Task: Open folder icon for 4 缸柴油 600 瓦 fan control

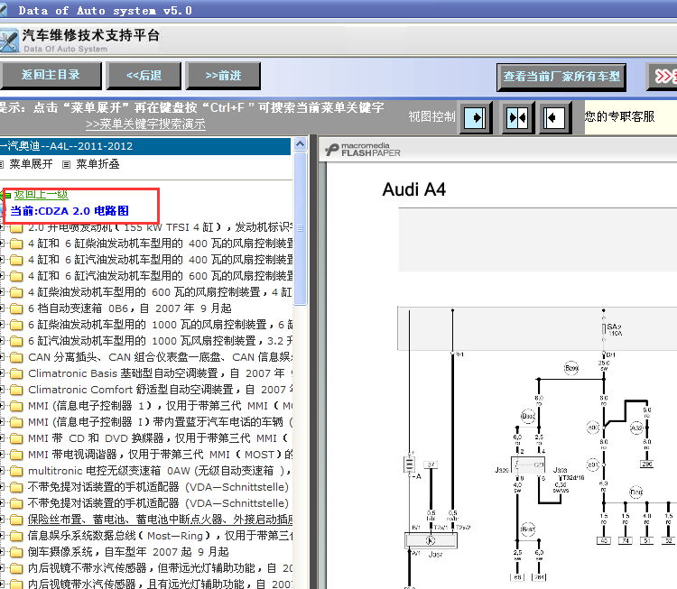Action: (x=16, y=292)
